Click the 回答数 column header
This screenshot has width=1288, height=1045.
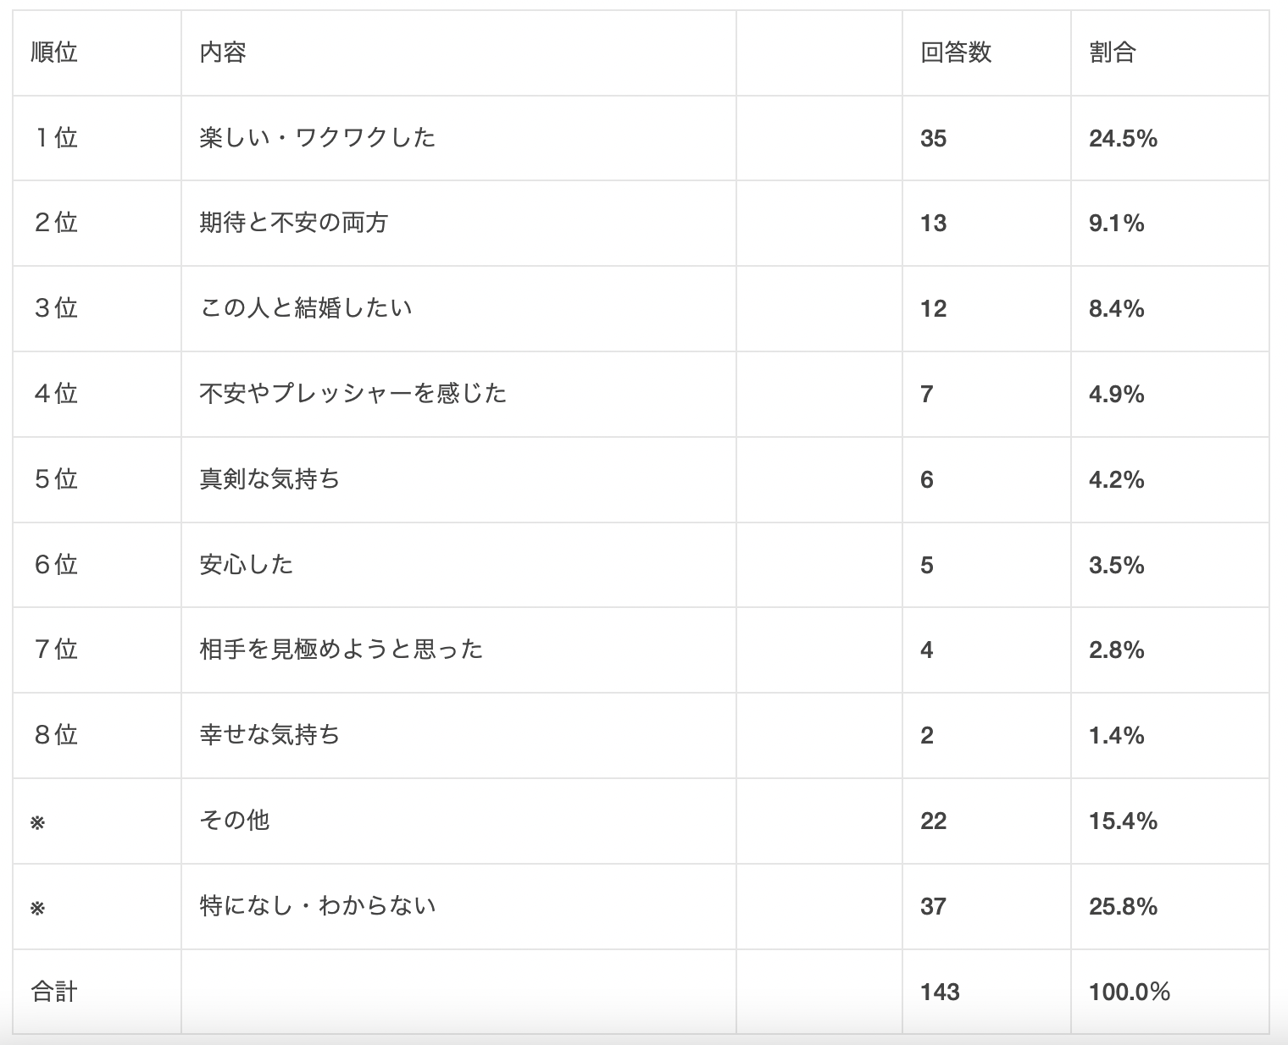click(x=956, y=53)
